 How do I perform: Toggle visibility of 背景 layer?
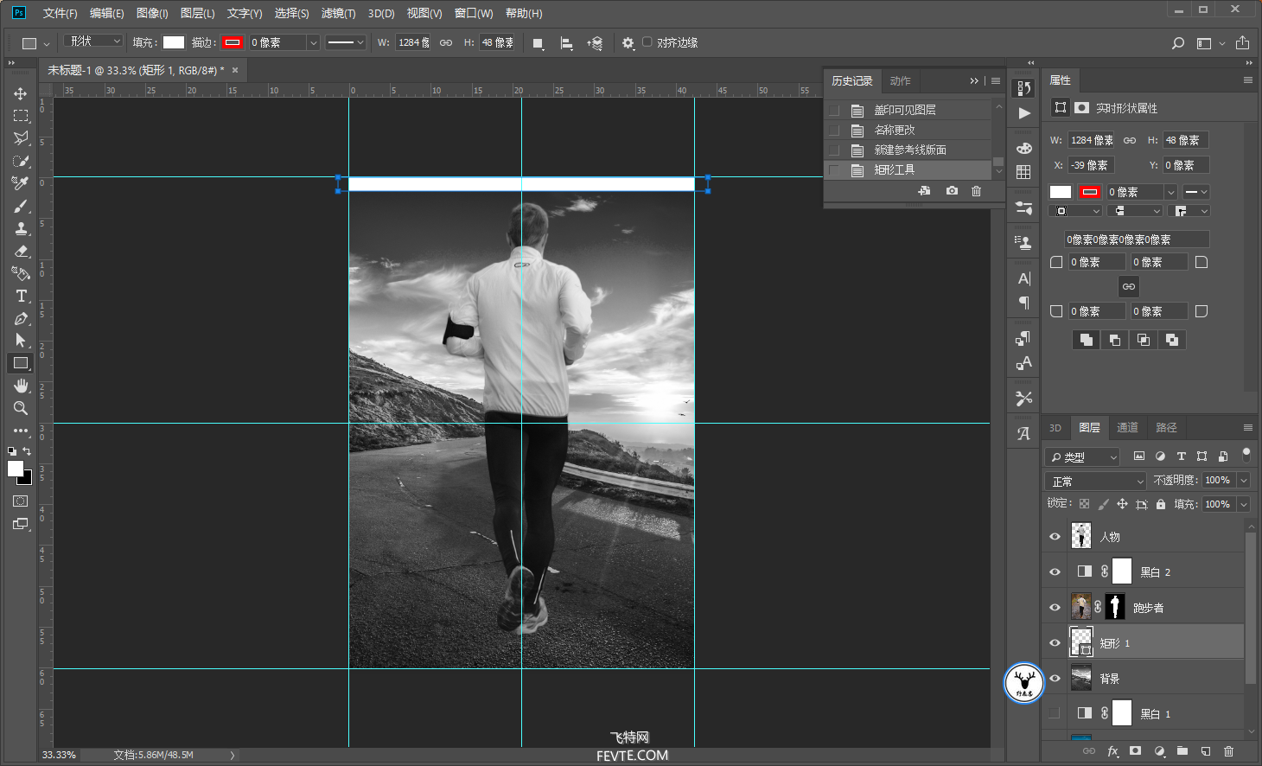[1055, 679]
